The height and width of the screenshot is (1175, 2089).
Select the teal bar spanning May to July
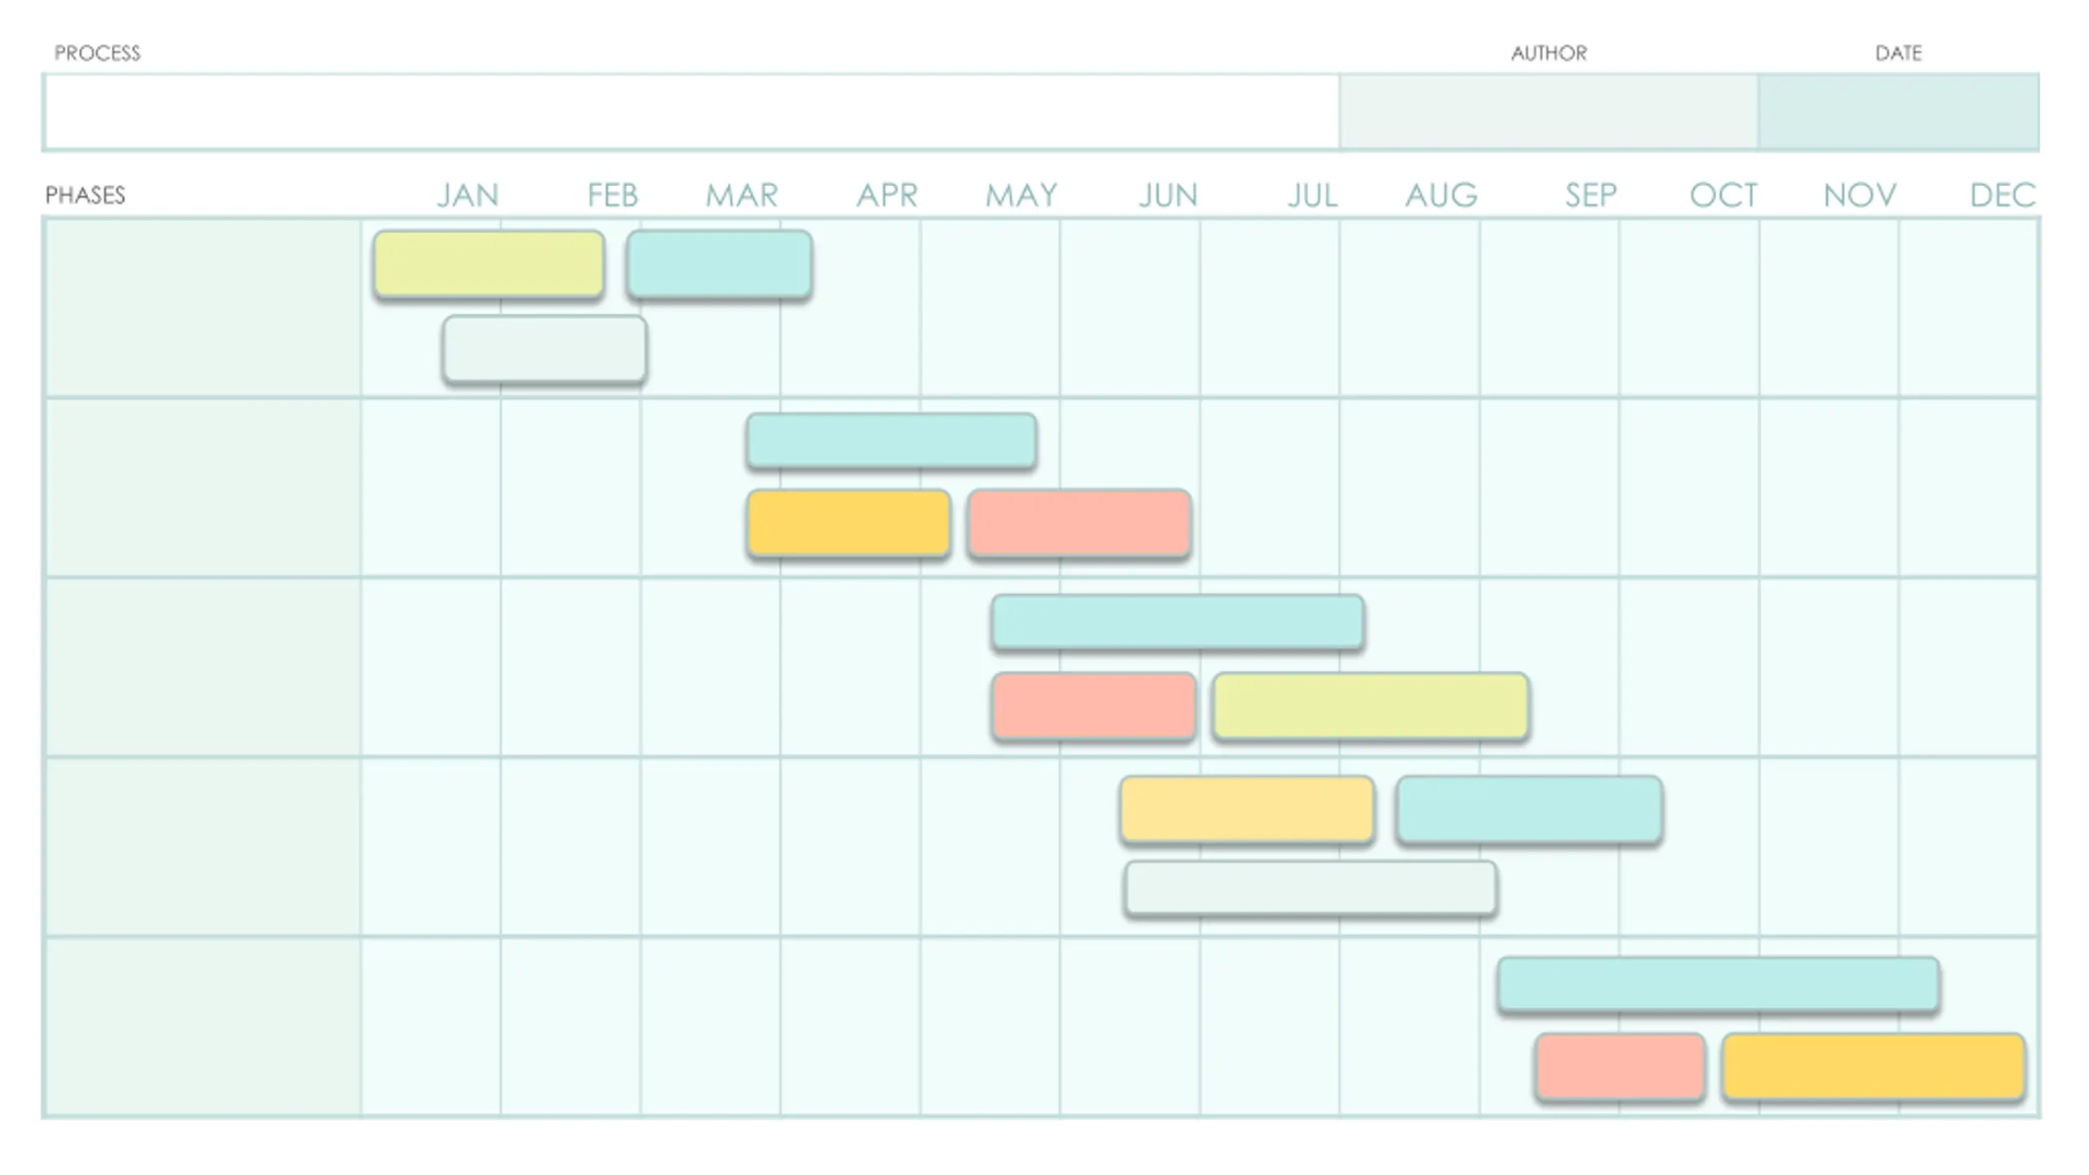[1178, 623]
